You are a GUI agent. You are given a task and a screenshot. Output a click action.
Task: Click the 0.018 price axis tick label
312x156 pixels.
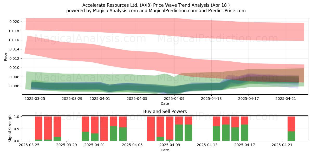click(15, 31)
